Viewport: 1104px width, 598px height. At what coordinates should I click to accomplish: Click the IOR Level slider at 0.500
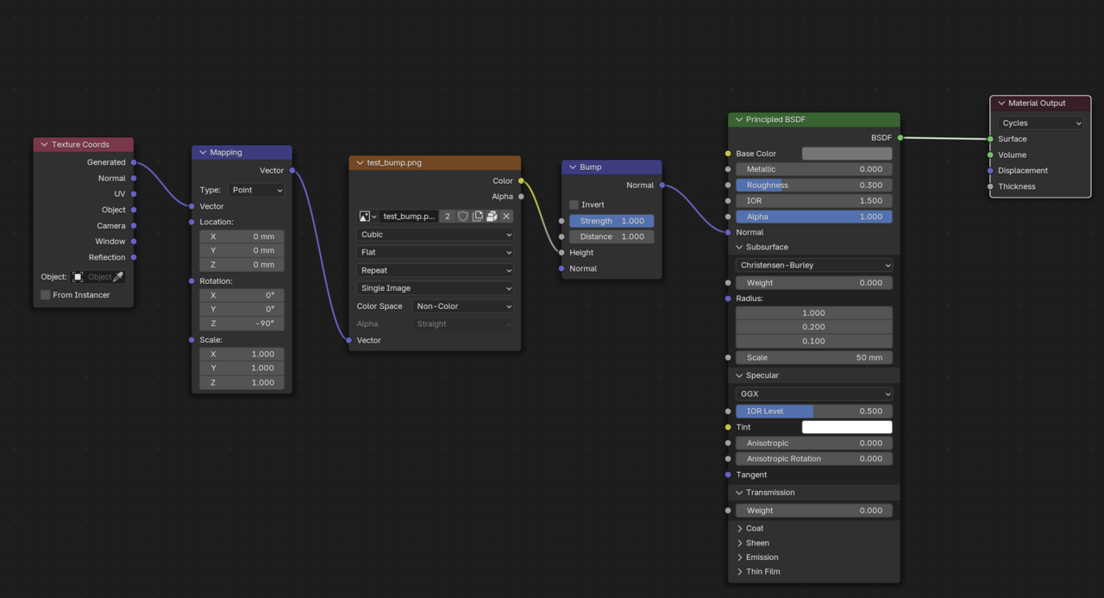(814, 412)
